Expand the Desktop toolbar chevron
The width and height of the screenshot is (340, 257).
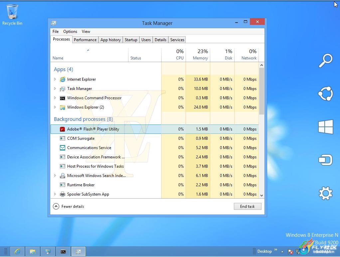276,250
